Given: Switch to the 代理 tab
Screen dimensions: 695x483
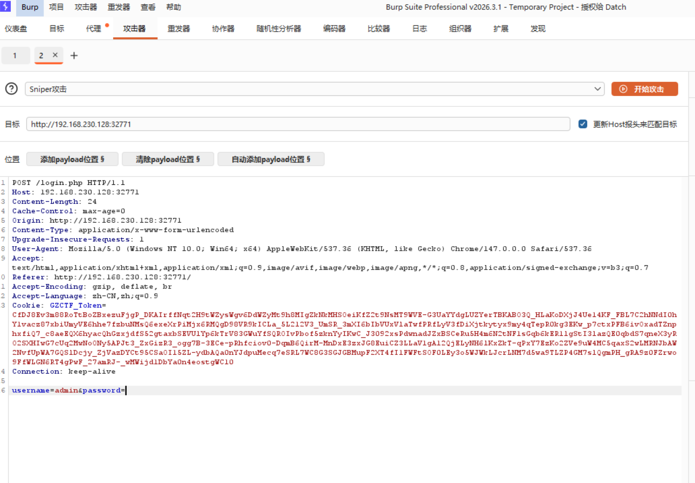Looking at the screenshot, I should click(94, 29).
